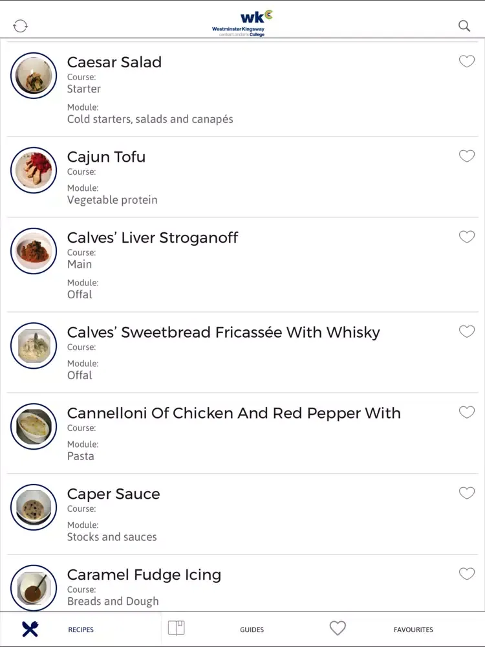This screenshot has width=485, height=647.
Task: Toggle the heart for Cajun Tofu
Action: coord(467,156)
